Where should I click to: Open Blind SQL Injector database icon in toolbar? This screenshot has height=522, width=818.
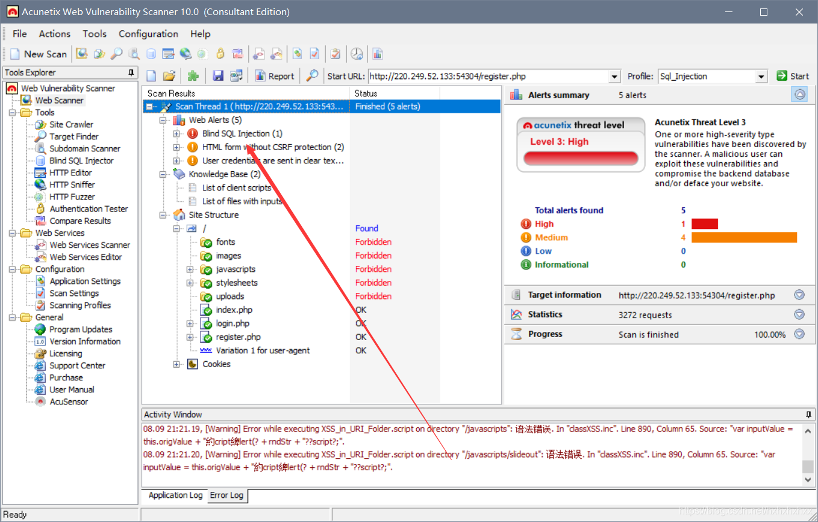[151, 54]
